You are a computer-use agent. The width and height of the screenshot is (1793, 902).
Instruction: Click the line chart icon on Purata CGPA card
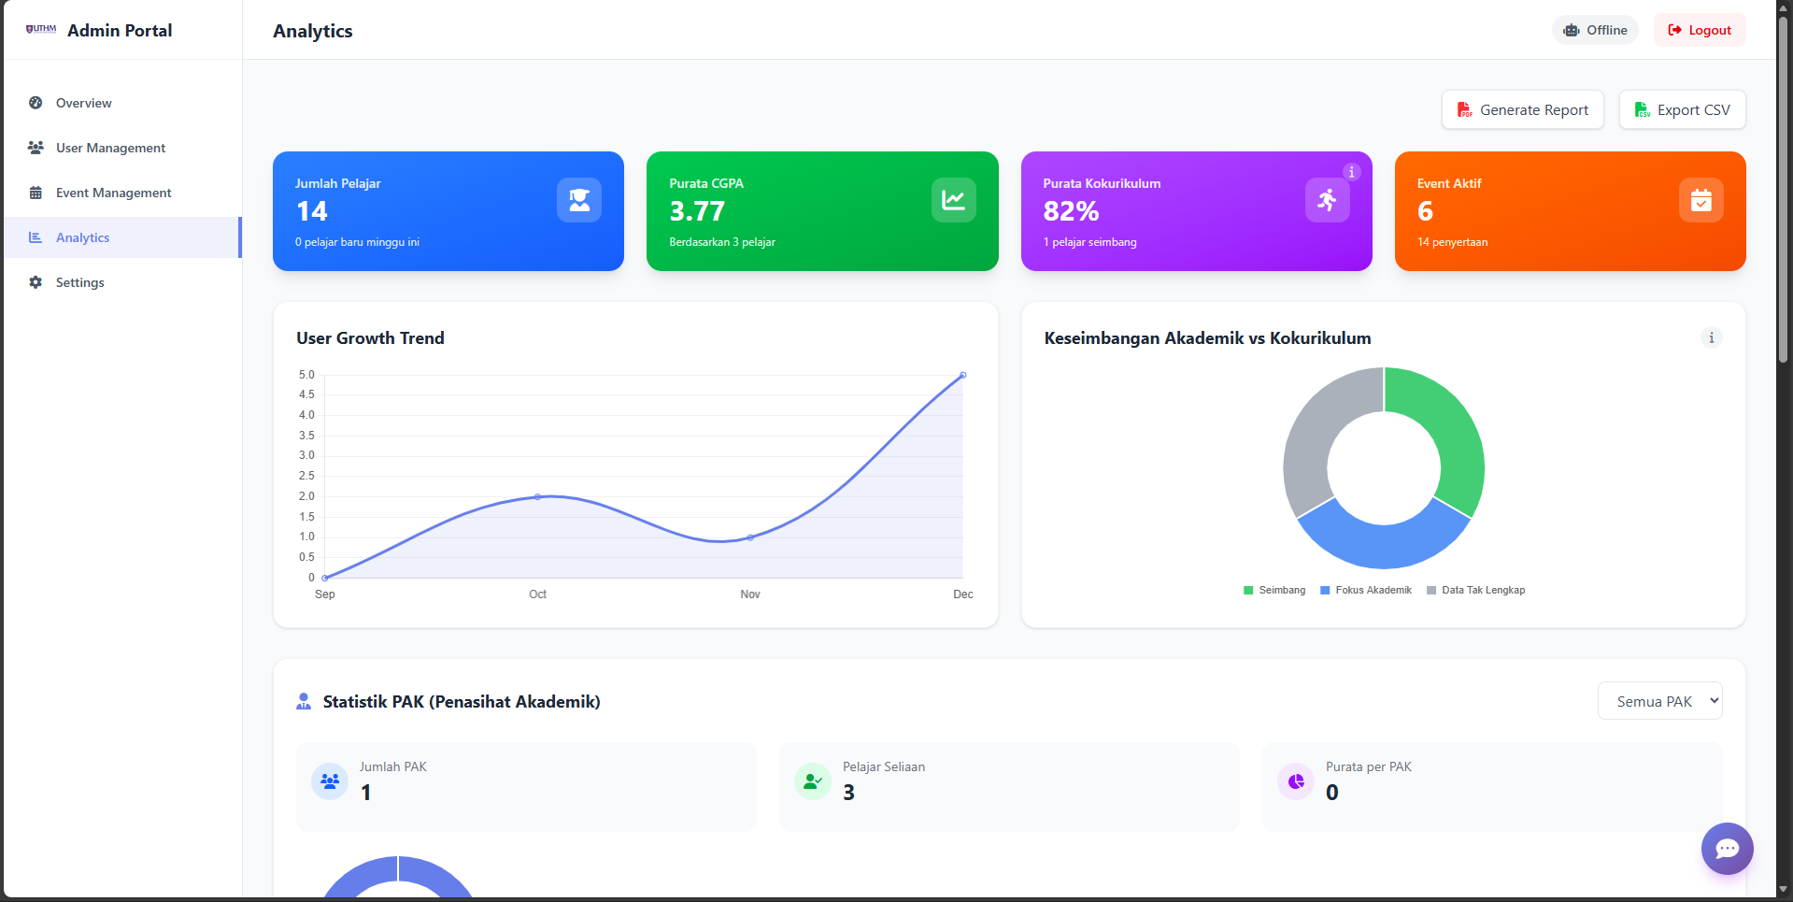coord(953,200)
